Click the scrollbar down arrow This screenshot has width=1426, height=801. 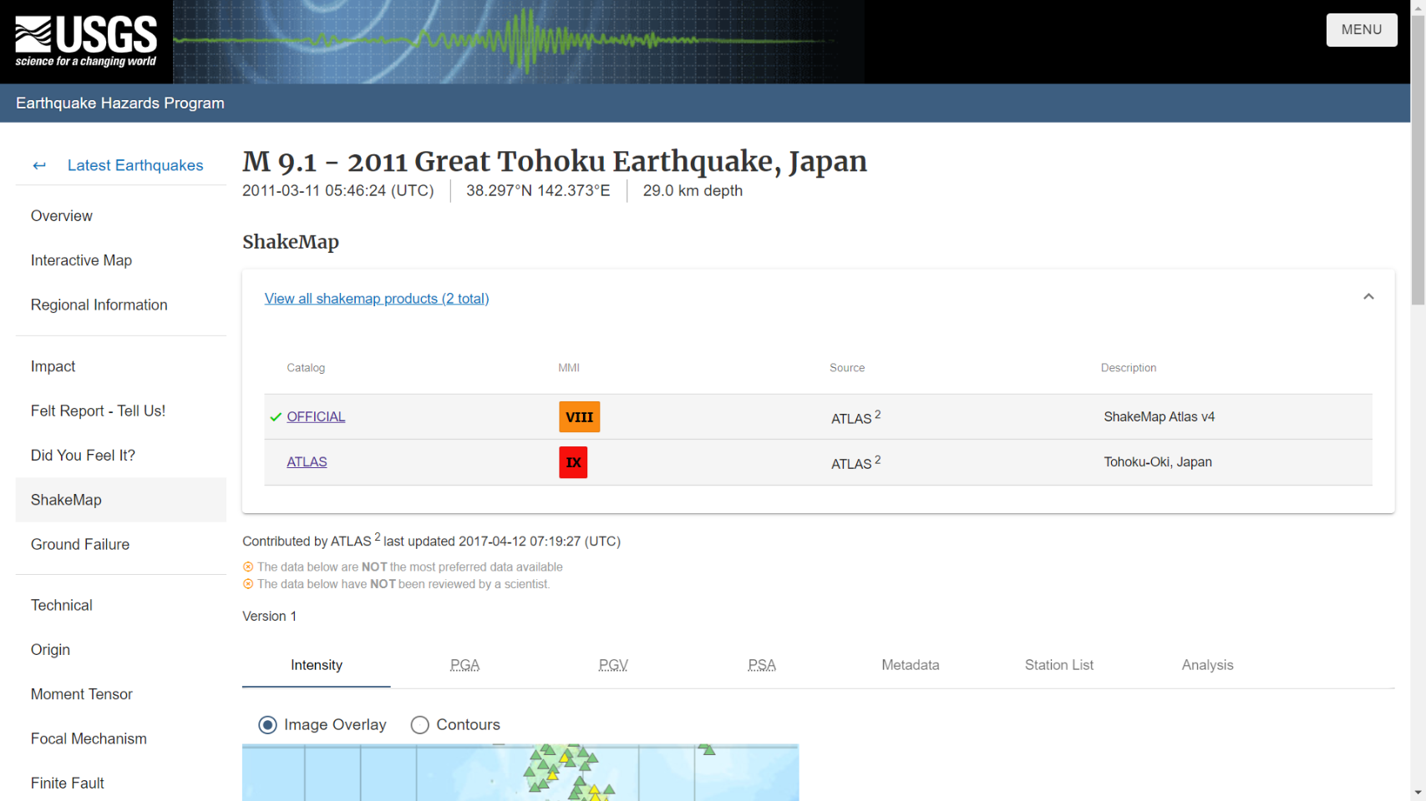pyautogui.click(x=1418, y=793)
